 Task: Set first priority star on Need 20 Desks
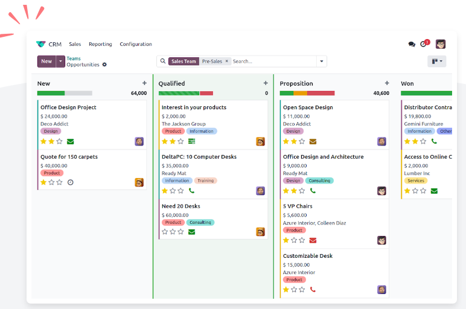(x=165, y=232)
